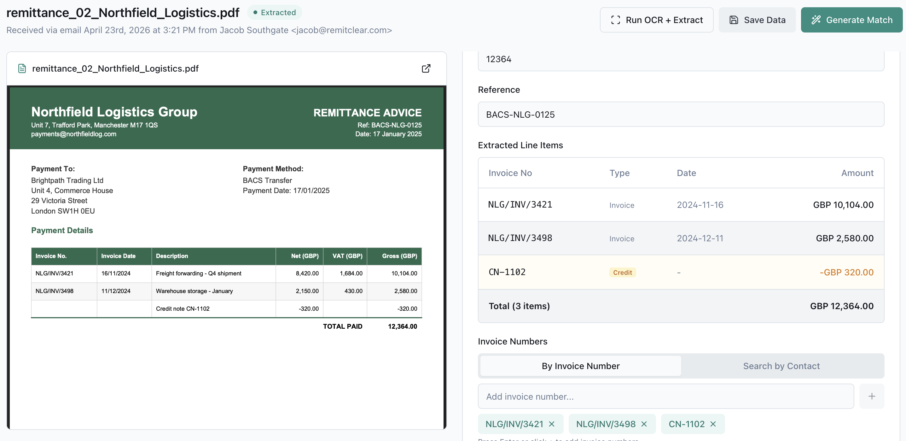The width and height of the screenshot is (906, 441).
Task: Click the CN-1102 invoice chip label
Action: tap(686, 424)
